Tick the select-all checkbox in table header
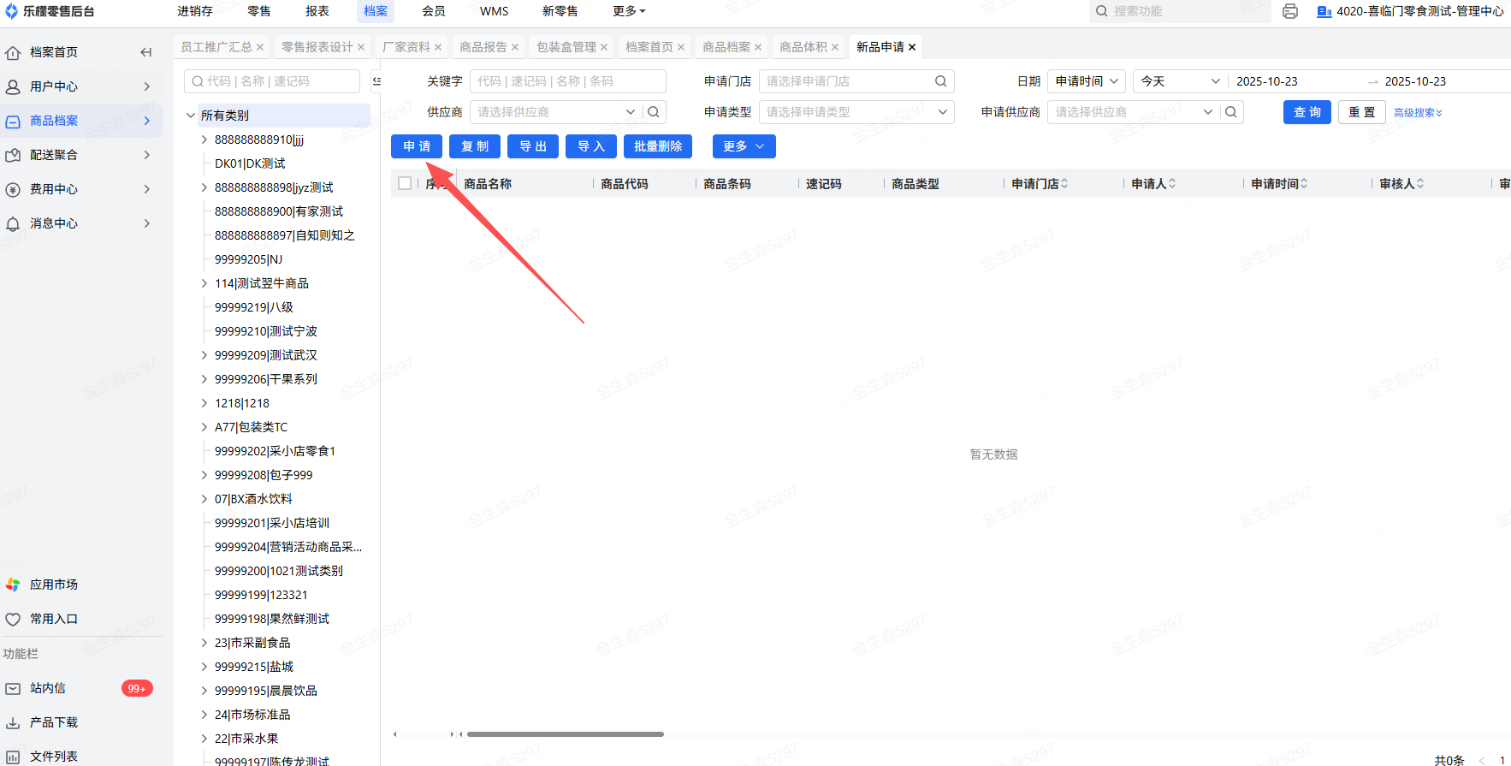This screenshot has height=766, width=1511. [x=405, y=183]
